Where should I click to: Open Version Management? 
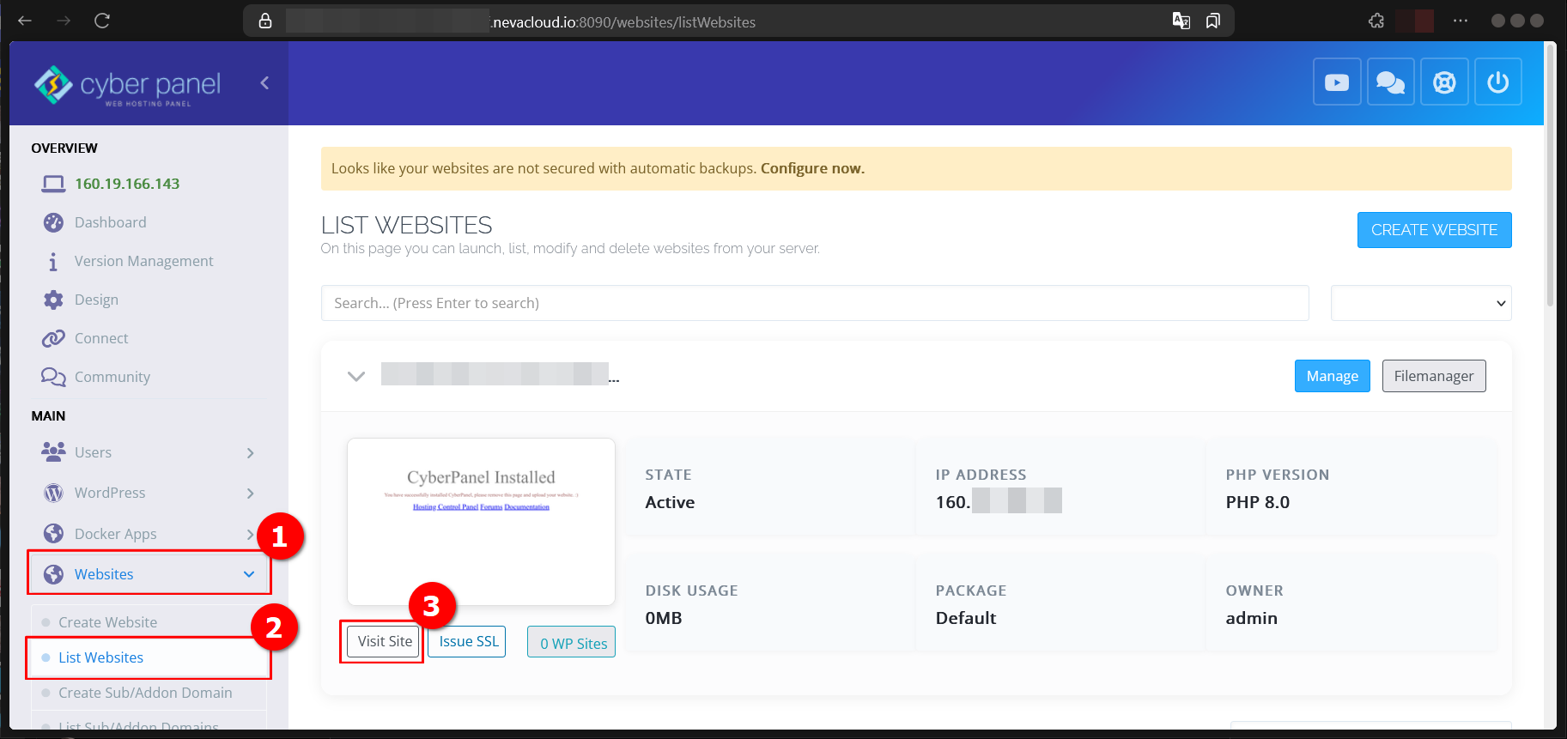pos(143,261)
